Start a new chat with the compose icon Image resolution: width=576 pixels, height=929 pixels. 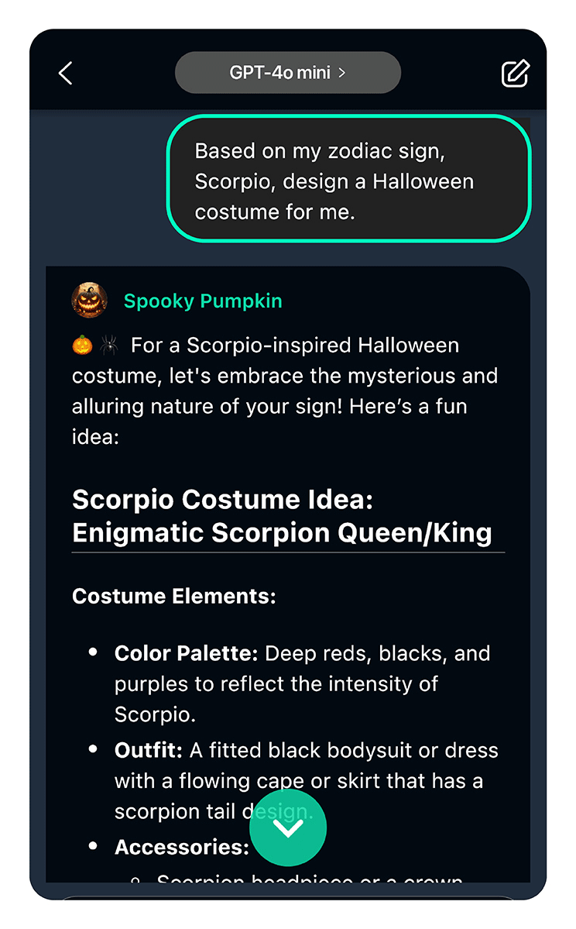(x=514, y=72)
